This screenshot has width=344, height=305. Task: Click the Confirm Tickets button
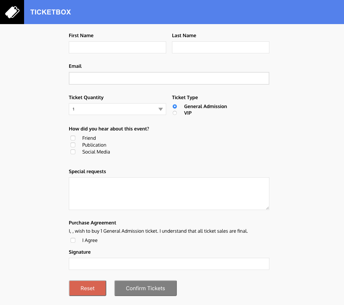point(146,288)
